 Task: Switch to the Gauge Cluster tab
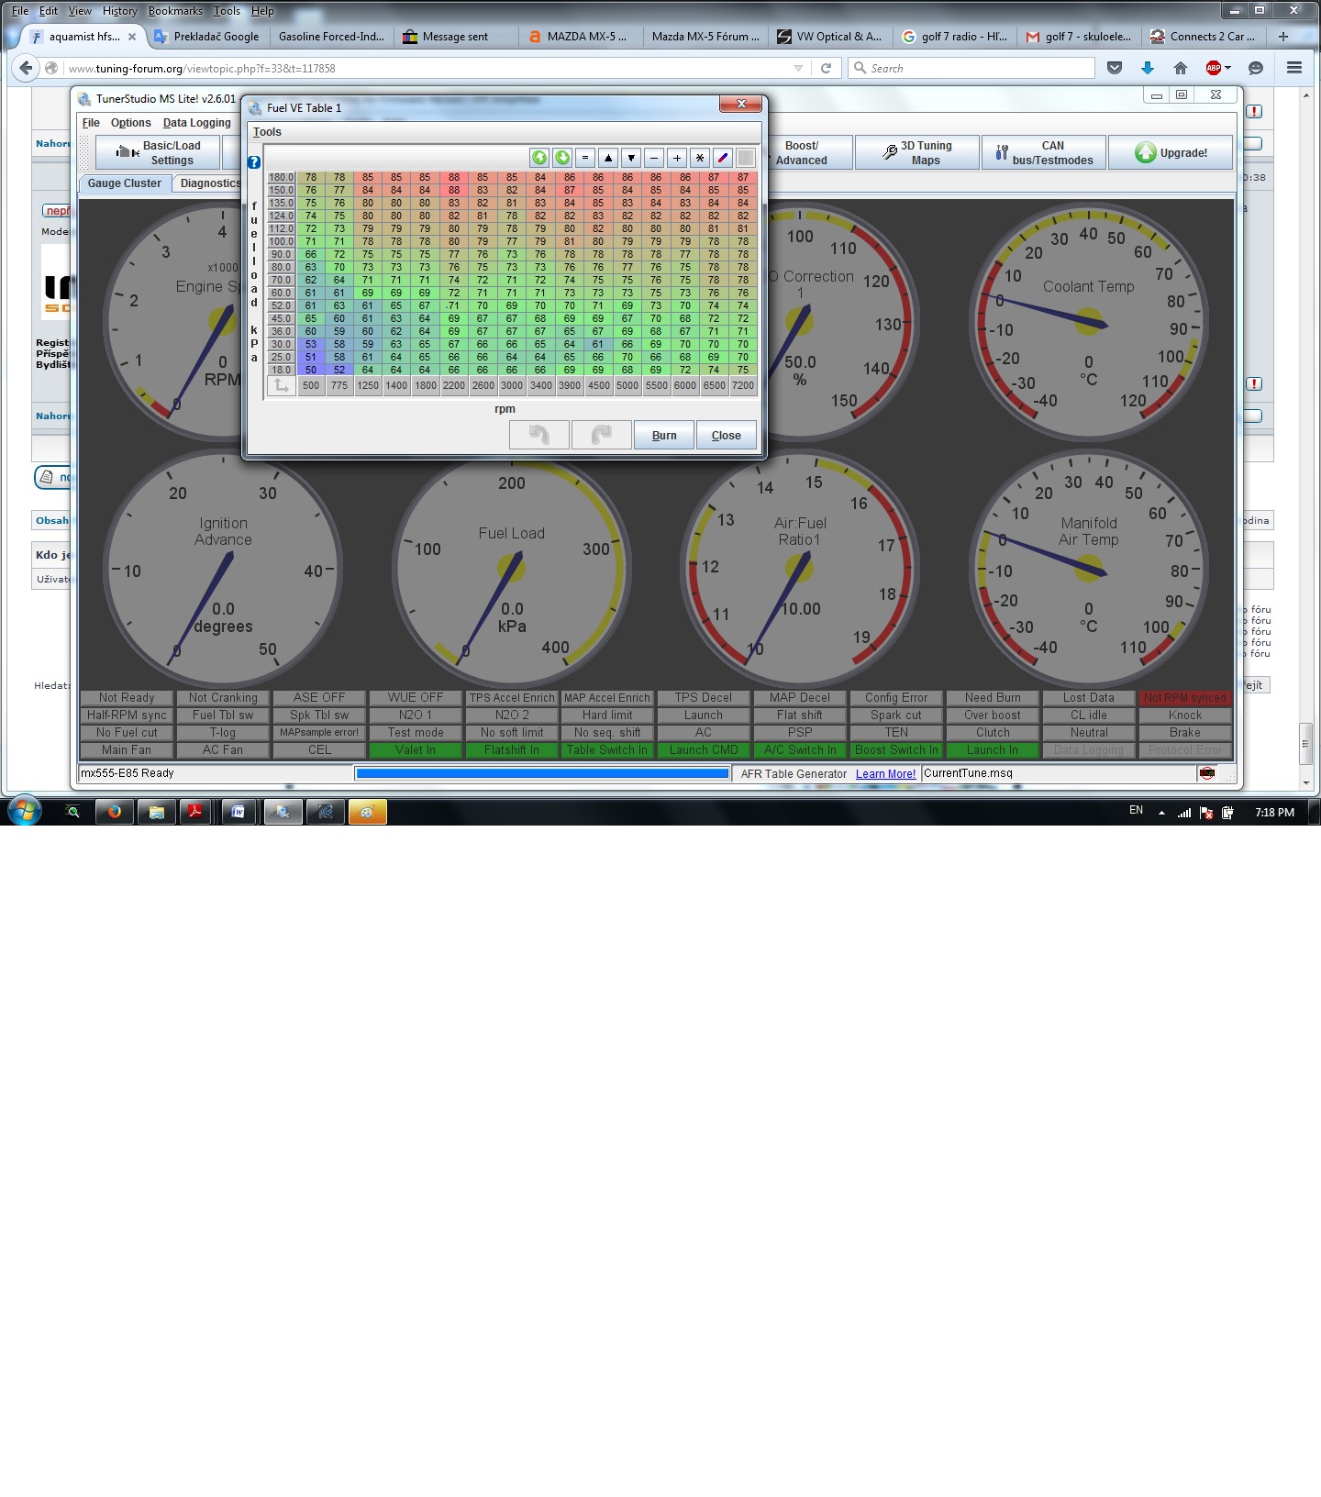coord(125,183)
